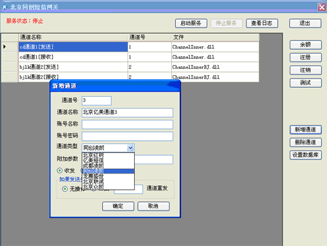
Task: Click the 退出 button
Action: click(x=305, y=23)
